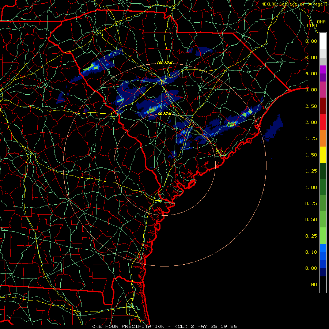
Task: Click the ND legend label
Action: (x=314, y=285)
